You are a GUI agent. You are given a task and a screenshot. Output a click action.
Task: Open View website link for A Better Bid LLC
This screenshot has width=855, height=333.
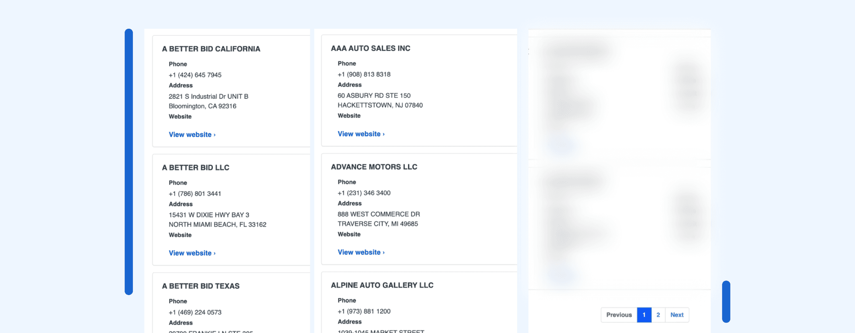tap(192, 253)
